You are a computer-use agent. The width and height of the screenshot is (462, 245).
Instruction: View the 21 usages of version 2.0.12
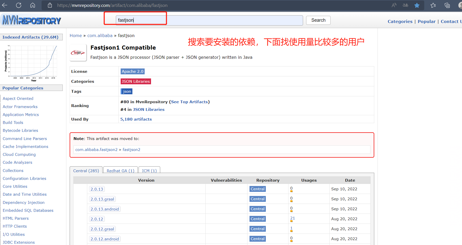[x=293, y=218]
